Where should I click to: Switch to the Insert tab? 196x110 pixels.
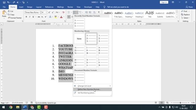(x=21, y=7)
